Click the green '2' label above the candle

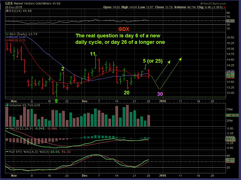pyautogui.click(x=63, y=69)
